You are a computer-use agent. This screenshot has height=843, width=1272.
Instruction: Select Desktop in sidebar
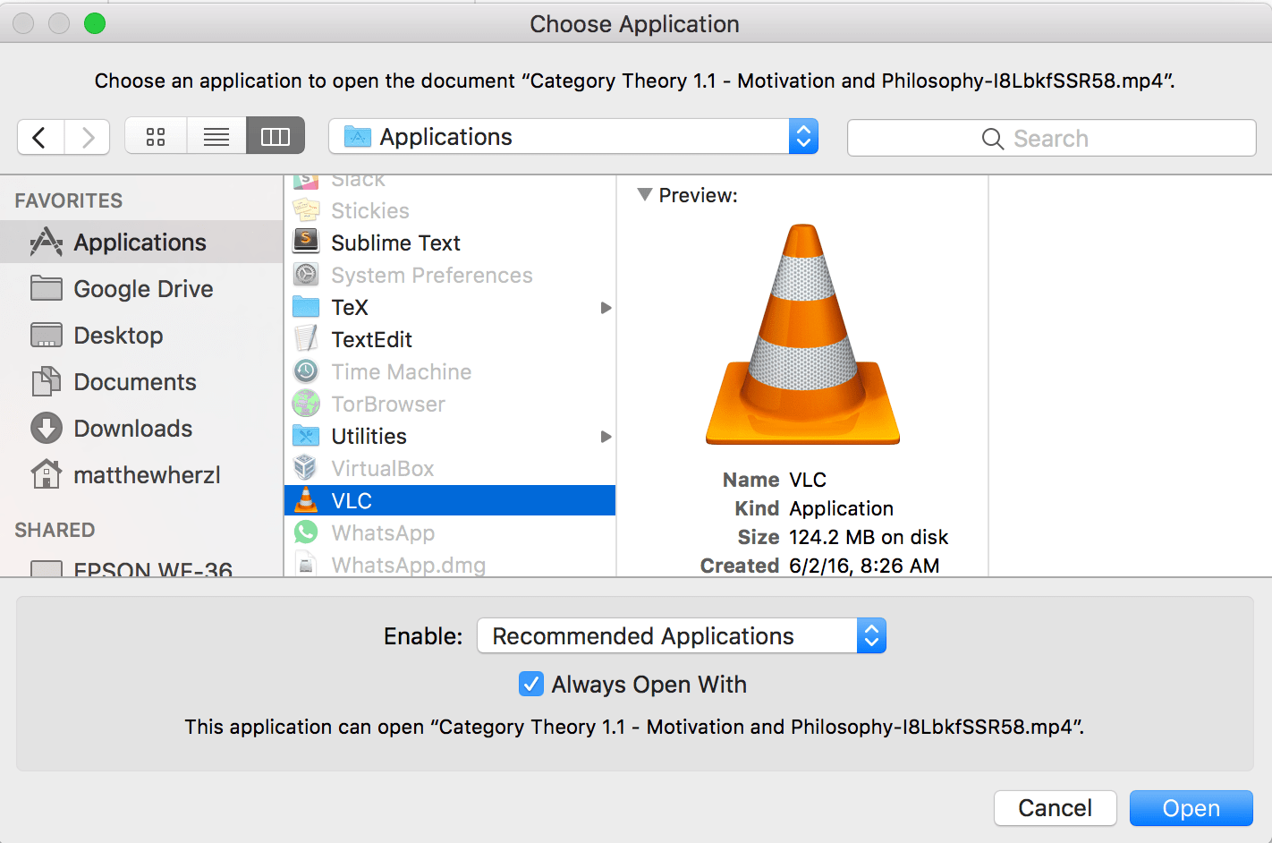pos(141,335)
